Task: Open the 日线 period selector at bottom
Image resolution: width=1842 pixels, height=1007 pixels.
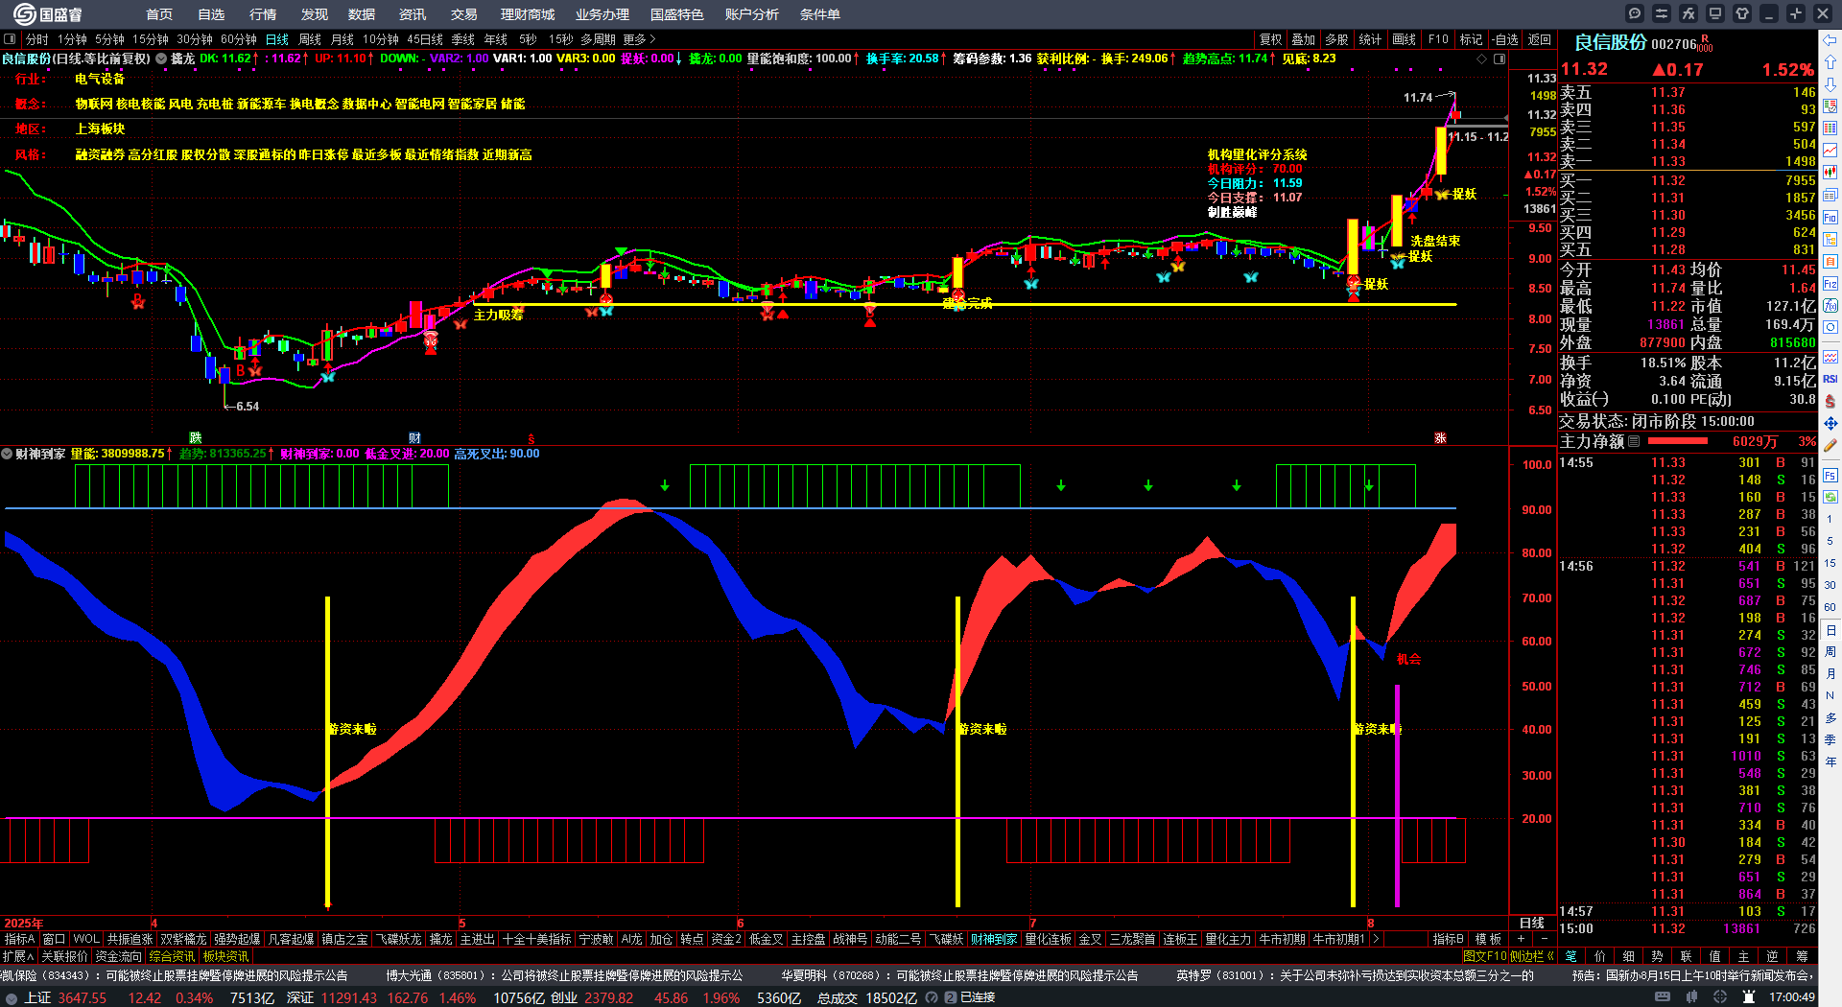Action: (x=1532, y=923)
